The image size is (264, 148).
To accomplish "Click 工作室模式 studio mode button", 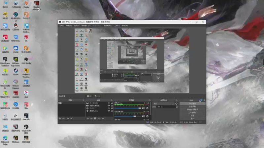I will pos(192,112).
